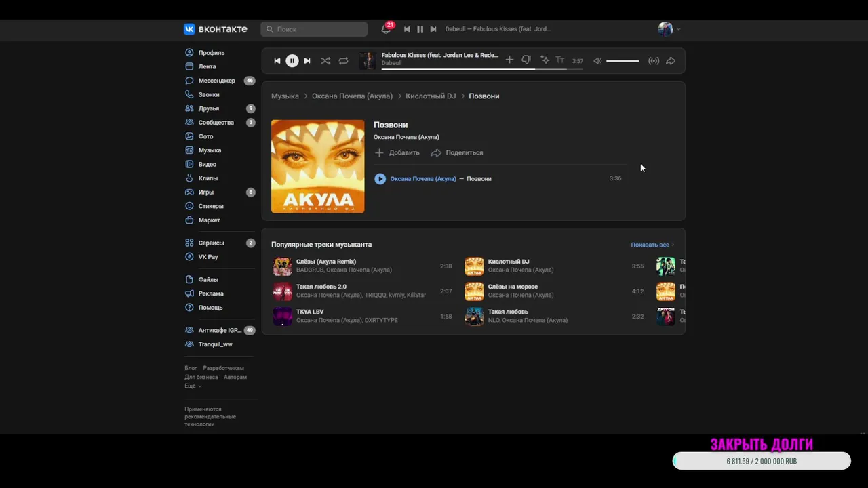Image resolution: width=868 pixels, height=488 pixels.
Task: Add current track with plus icon
Action: (509, 60)
